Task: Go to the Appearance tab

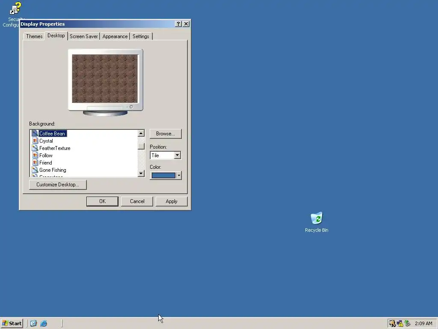Action: tap(115, 36)
